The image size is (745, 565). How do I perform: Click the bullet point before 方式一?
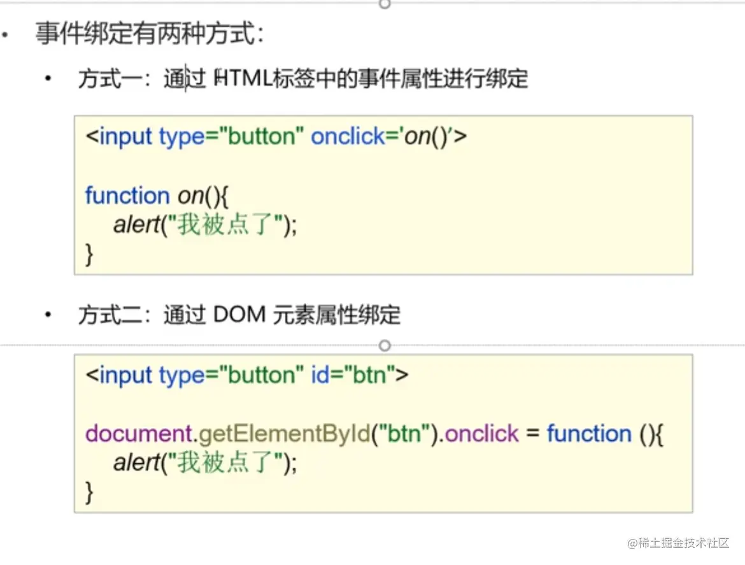[48, 78]
